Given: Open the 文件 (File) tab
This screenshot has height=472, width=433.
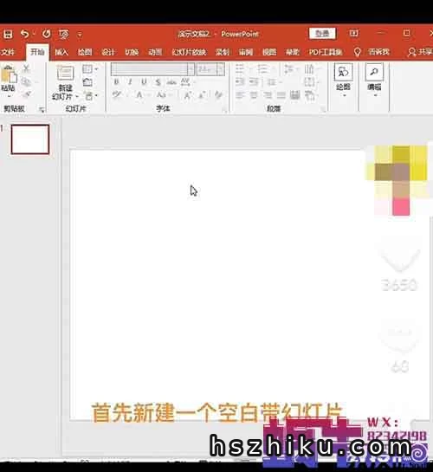Looking at the screenshot, I should [x=8, y=52].
